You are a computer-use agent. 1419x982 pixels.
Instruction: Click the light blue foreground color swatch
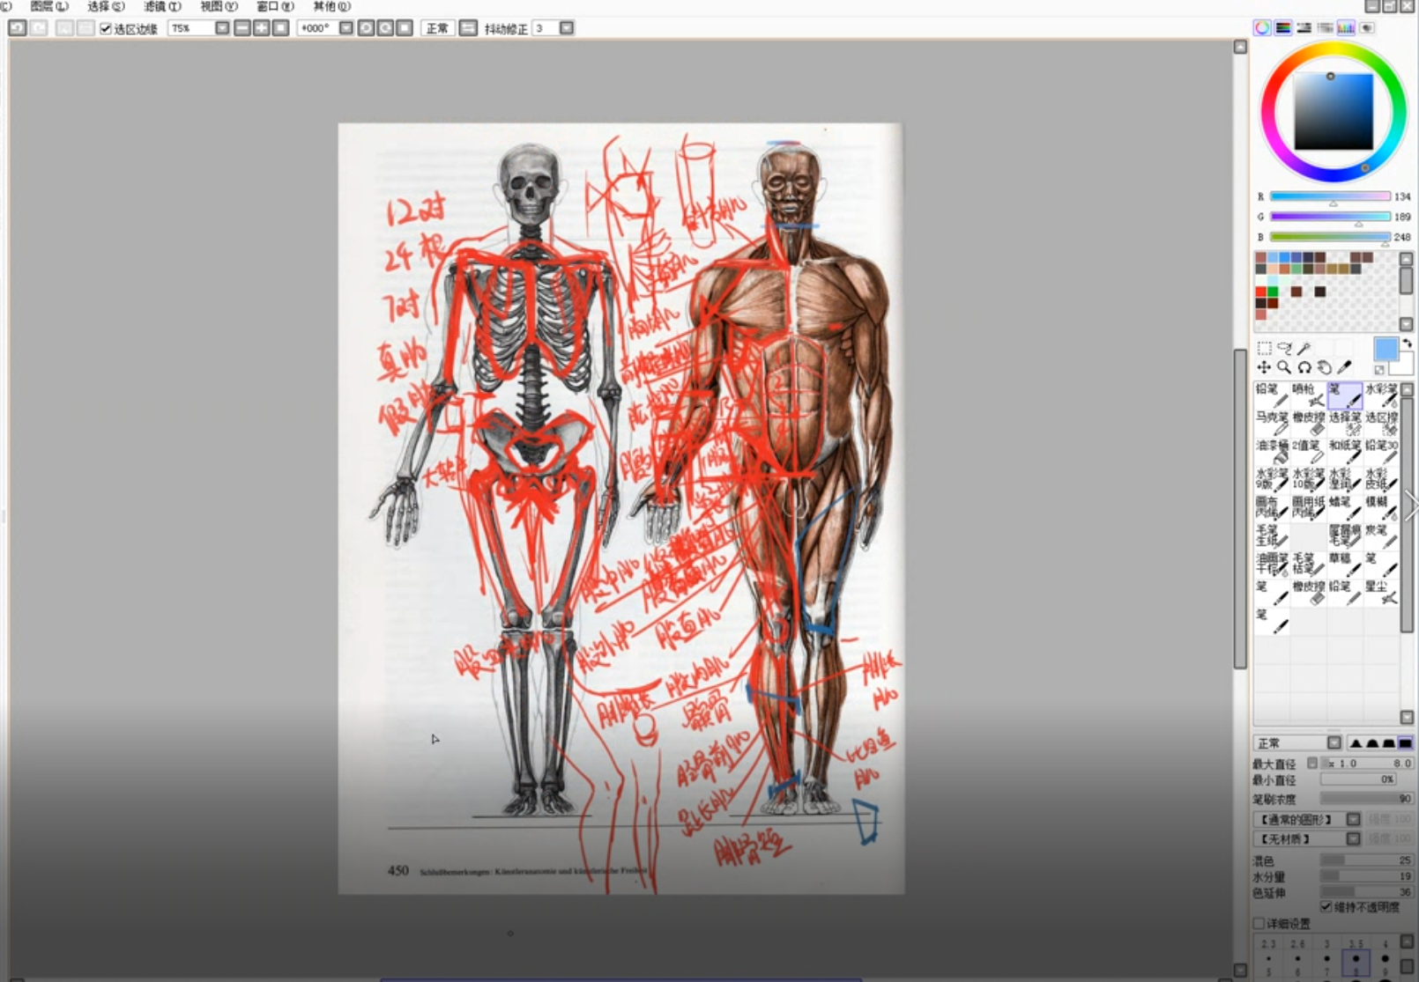point(1386,349)
